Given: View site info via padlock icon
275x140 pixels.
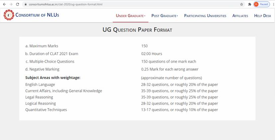Looking at the screenshot, I should point(26,4).
